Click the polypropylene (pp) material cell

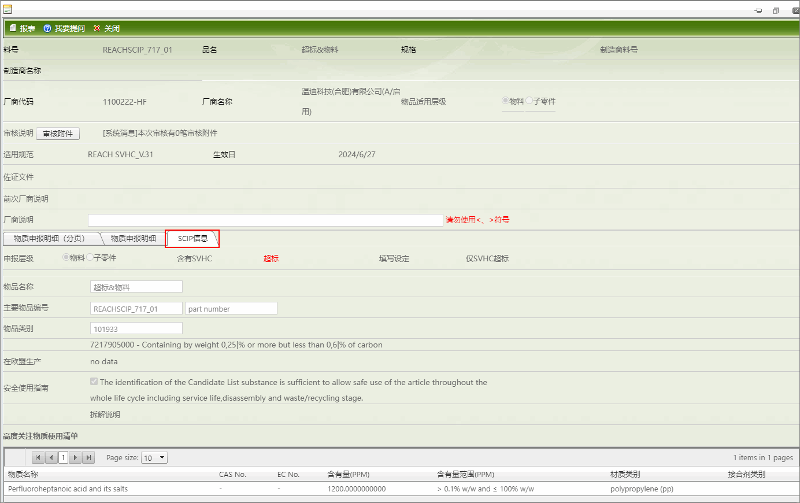pyautogui.click(x=642, y=489)
